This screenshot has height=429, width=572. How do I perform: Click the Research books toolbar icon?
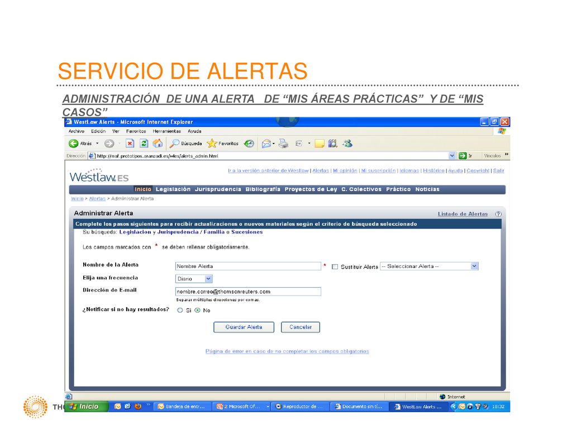tap(333, 144)
